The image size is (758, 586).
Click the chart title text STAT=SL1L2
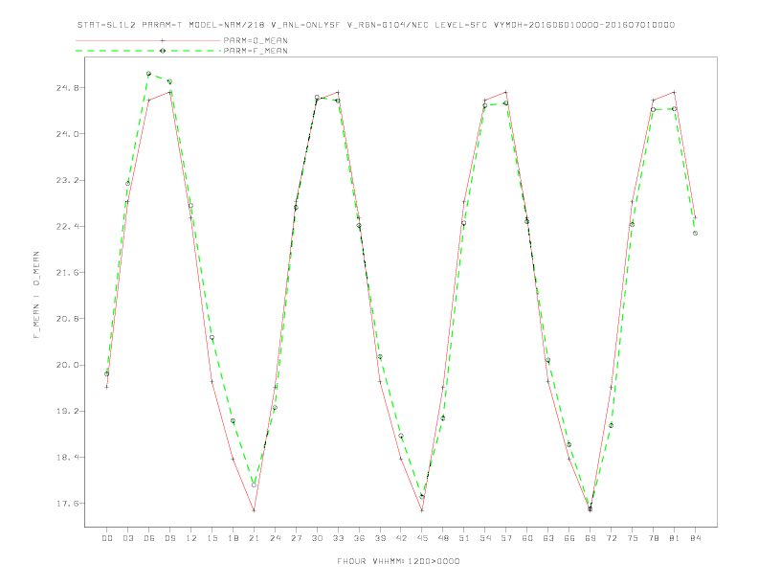(106, 25)
